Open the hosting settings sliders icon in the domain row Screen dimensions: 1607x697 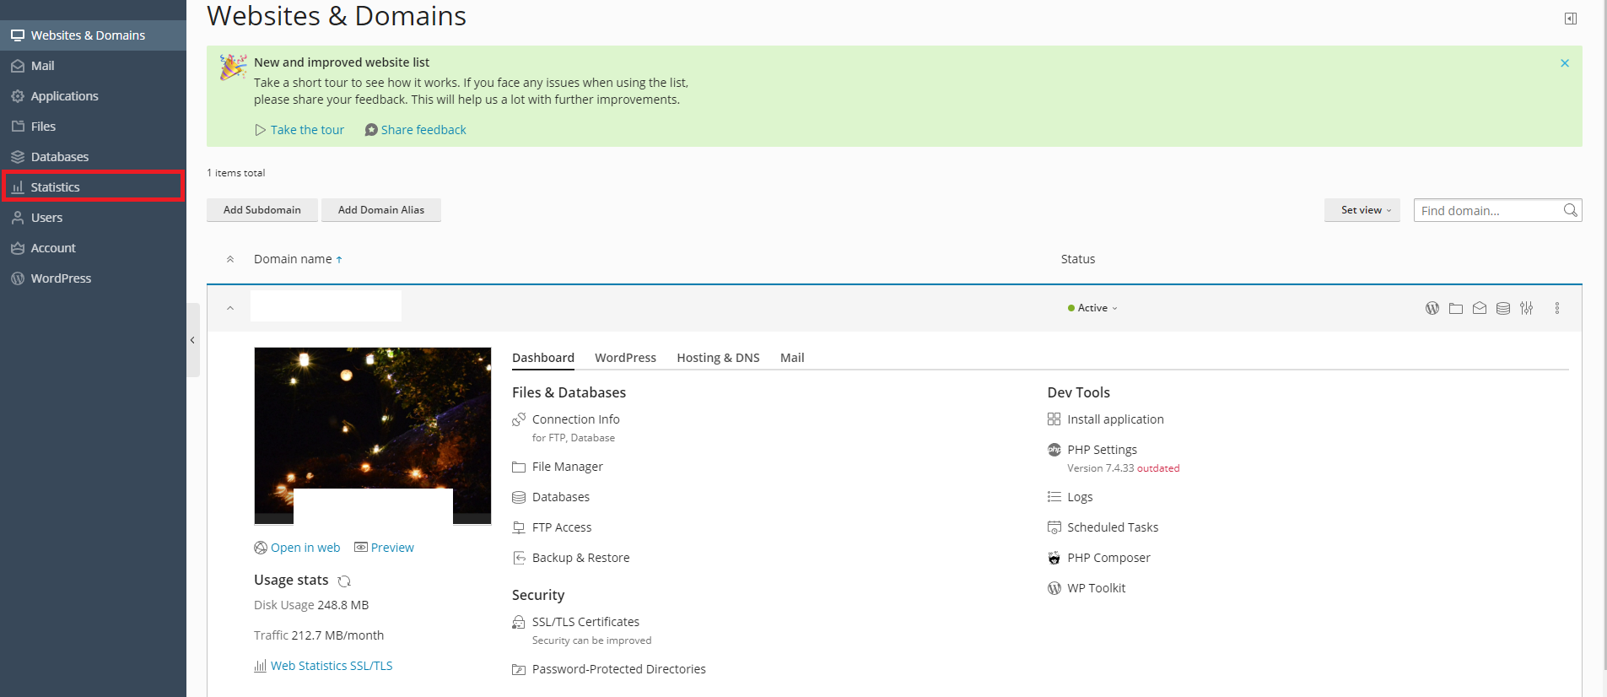(x=1527, y=308)
